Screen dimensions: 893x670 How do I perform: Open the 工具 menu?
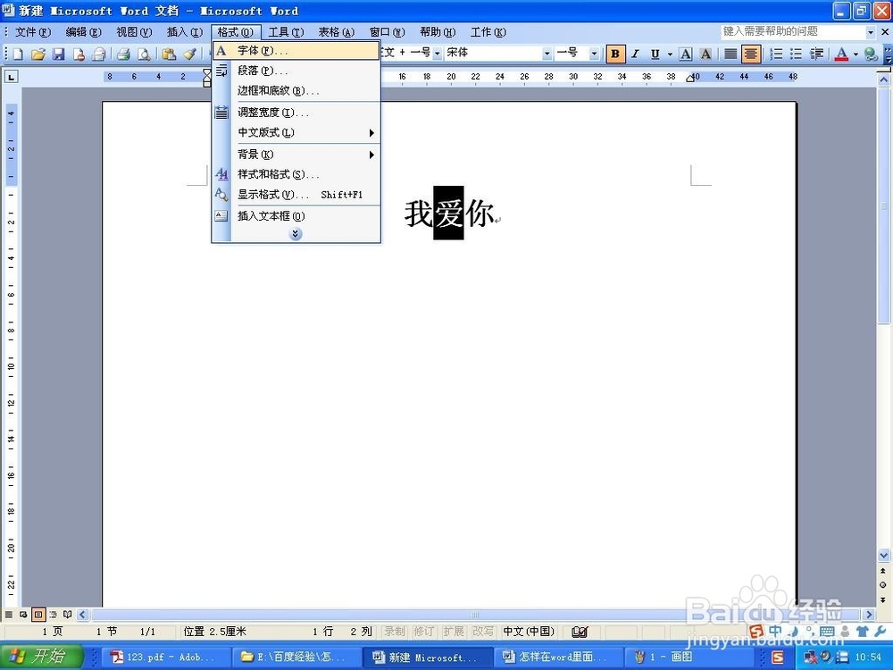tap(285, 32)
